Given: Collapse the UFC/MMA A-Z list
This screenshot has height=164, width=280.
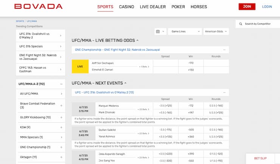Looking at the screenshot, I should click(x=61, y=84).
